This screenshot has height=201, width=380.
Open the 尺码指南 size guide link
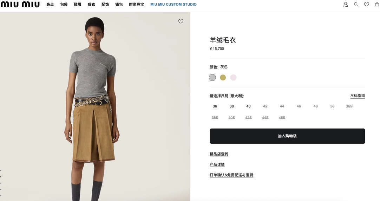358,96
